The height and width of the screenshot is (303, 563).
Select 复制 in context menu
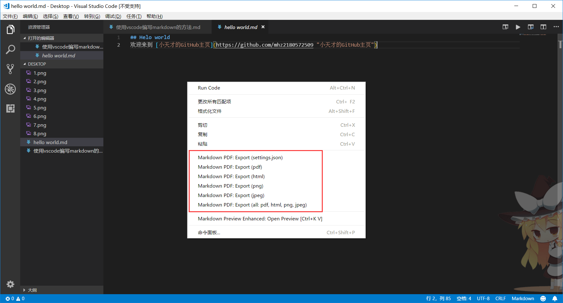coord(276,135)
